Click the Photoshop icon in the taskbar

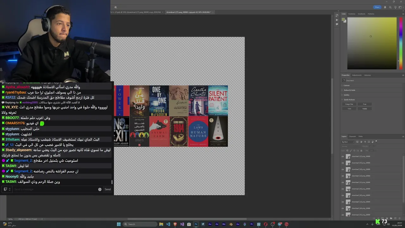click(196, 224)
